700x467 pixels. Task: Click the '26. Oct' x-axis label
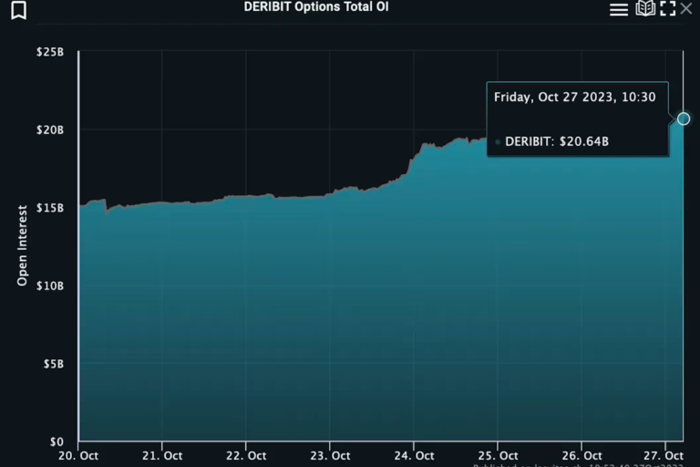[x=582, y=456]
